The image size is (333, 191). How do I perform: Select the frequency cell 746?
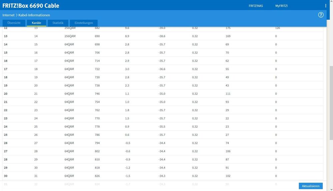[97, 94]
